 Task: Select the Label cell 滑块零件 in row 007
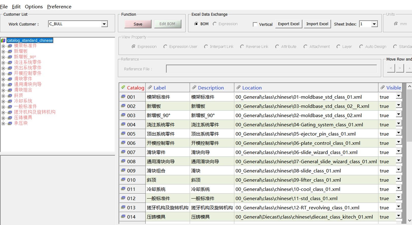click(167, 152)
